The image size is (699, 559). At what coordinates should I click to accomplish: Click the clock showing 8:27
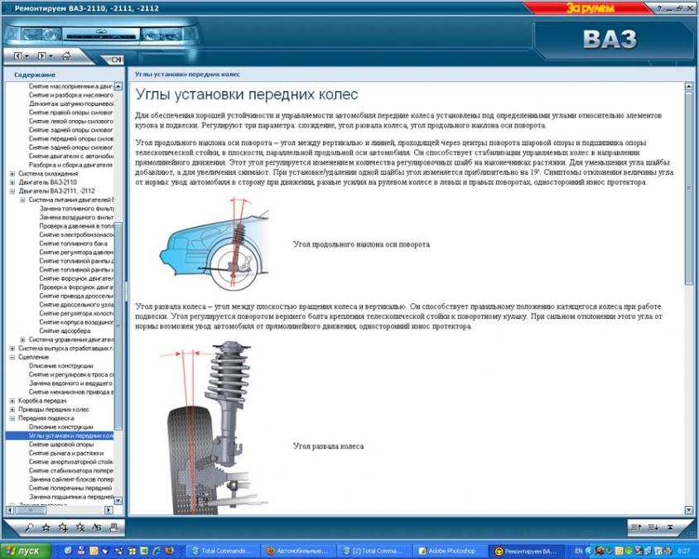pyautogui.click(x=684, y=552)
